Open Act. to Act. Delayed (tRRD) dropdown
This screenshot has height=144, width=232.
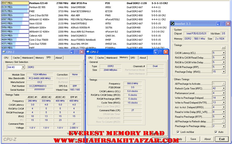[x=223, y=107]
